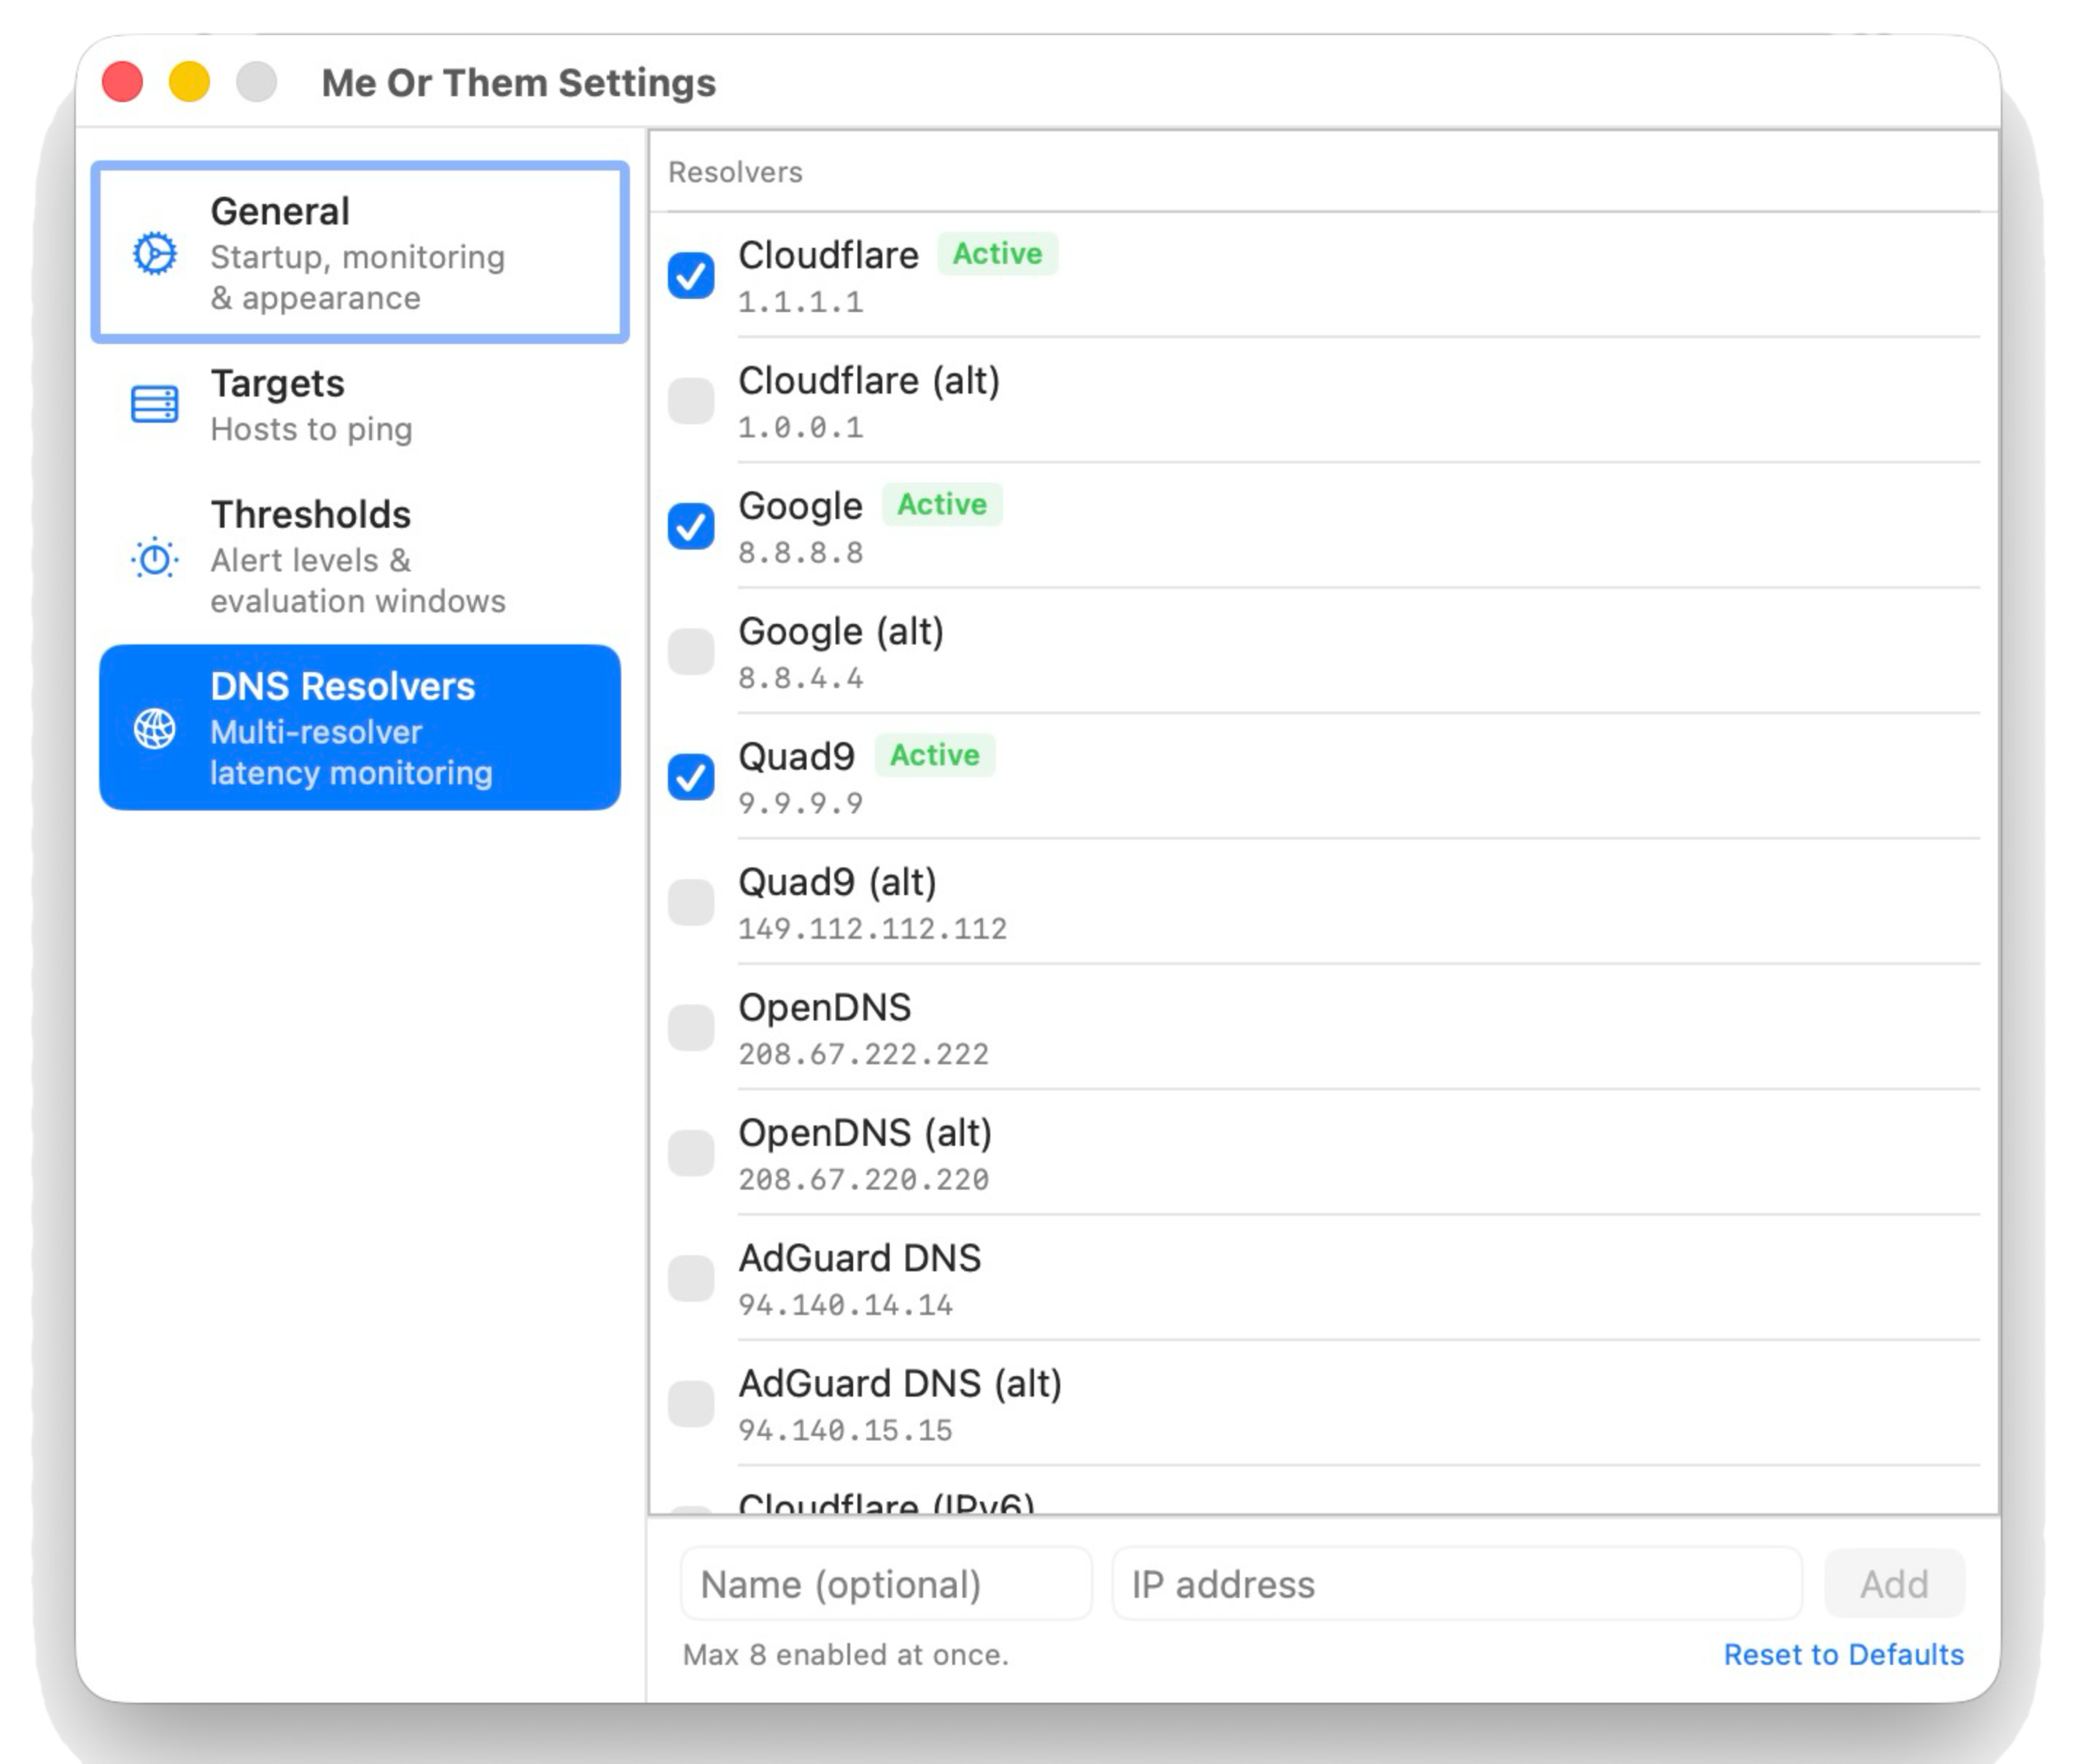The image size is (2100, 1764).
Task: Disable the Google 8.8.8.8 resolver checkbox
Action: coord(691,527)
